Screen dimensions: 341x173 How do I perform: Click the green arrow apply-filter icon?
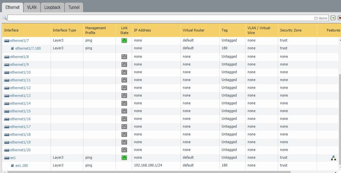pyautogui.click(x=333, y=18)
